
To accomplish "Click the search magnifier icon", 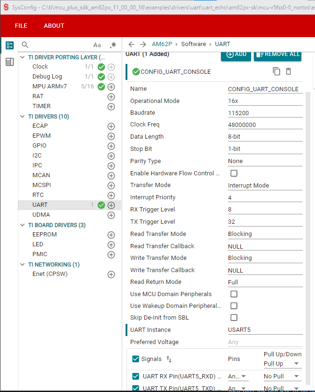I will (x=25, y=45).
